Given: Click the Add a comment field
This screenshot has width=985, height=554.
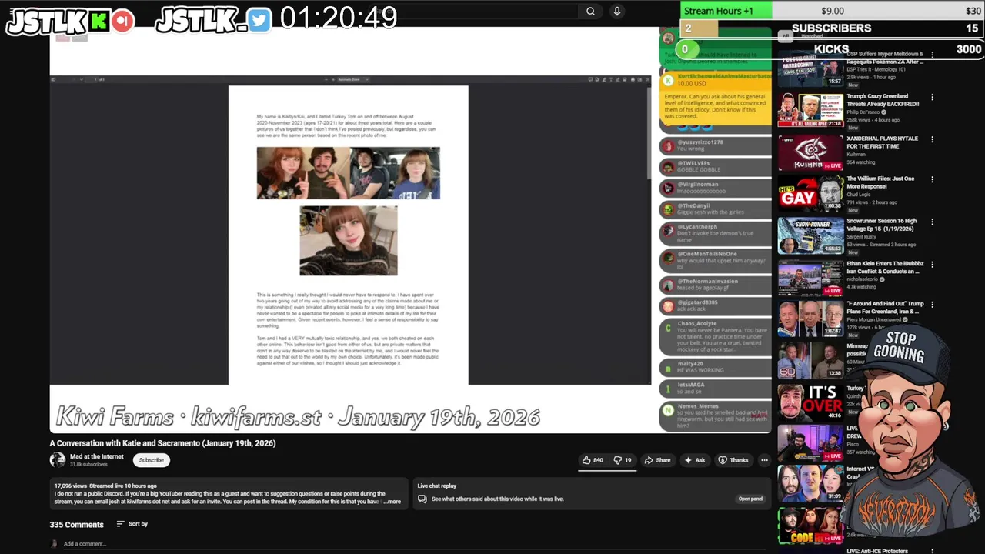Looking at the screenshot, I should (x=416, y=544).
